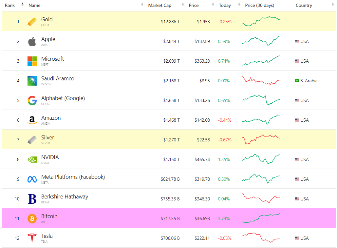Click the Saudi Aramco logo

pos(32,81)
